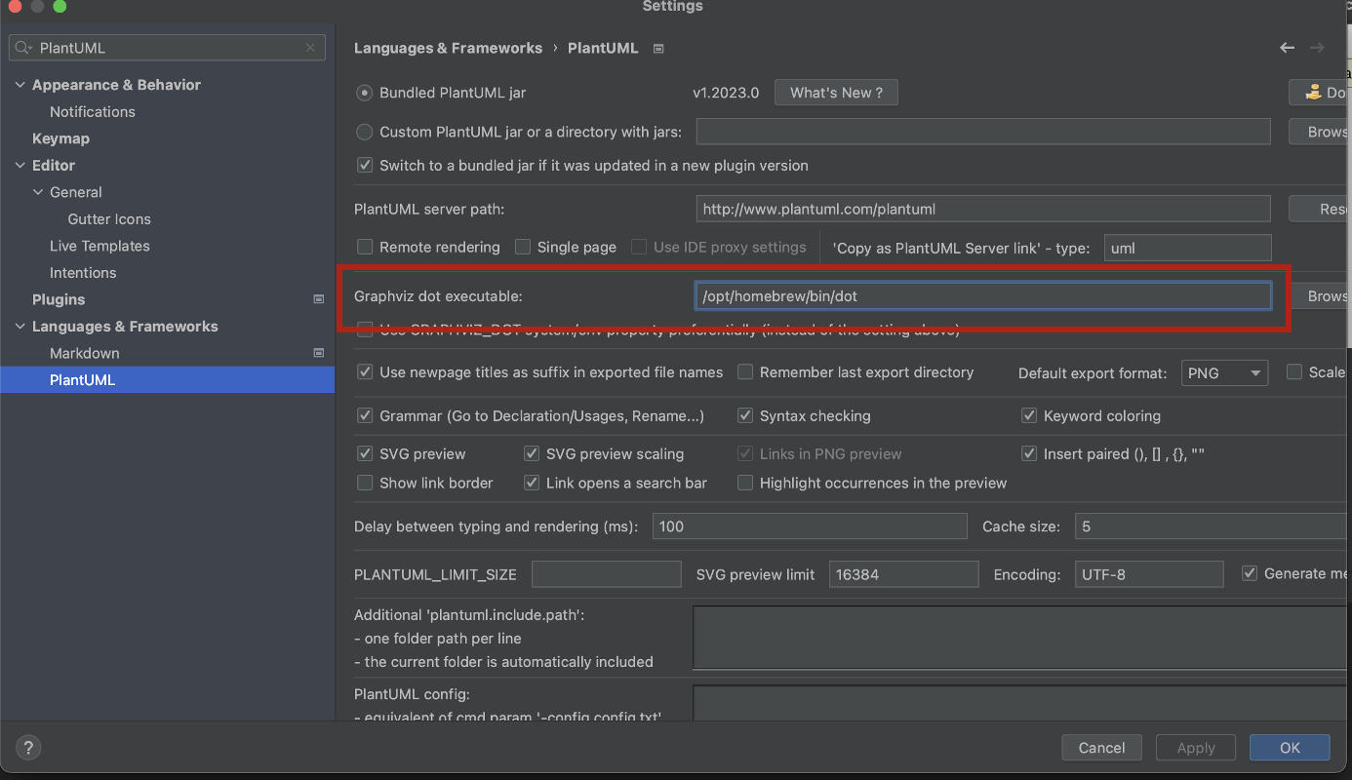This screenshot has width=1352, height=780.
Task: Click the v1.2023.0 version label
Action: [x=726, y=93]
